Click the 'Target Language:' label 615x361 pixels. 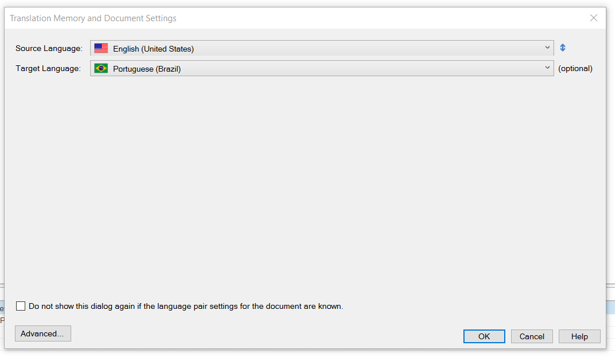pos(48,68)
